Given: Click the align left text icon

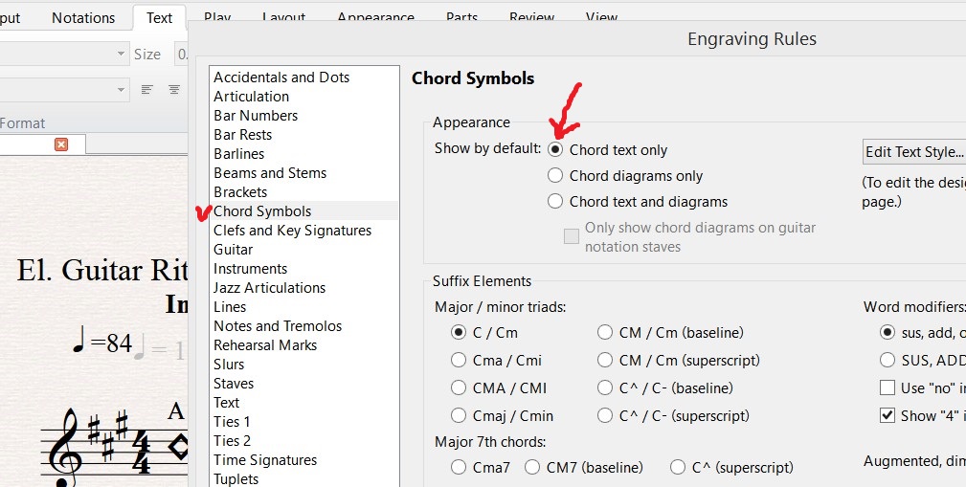Looking at the screenshot, I should pos(147,89).
